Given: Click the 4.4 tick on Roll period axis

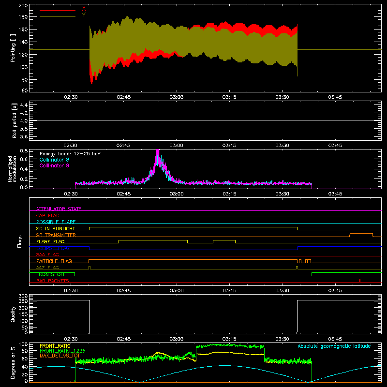Looking at the screenshot, I should (x=24, y=105).
